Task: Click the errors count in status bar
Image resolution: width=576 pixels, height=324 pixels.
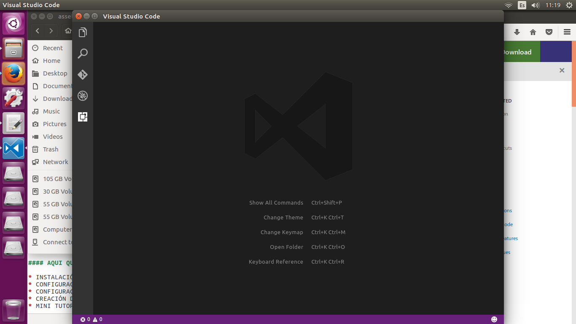Action: click(x=85, y=319)
